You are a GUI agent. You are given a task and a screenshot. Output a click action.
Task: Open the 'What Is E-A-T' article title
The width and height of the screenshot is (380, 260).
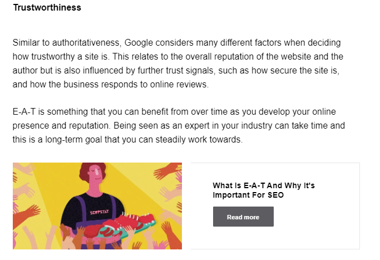tap(263, 186)
